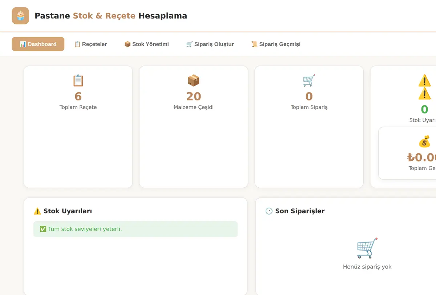The height and width of the screenshot is (295, 436).
Task: Open the Sipariş Oluştur tab
Action: coord(210,44)
